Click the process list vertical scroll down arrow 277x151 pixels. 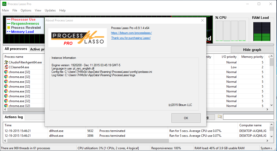[271, 105]
